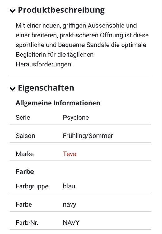
Task: Click the Farbe row label above Farb-Nr.
Action: pyautogui.click(x=24, y=204)
